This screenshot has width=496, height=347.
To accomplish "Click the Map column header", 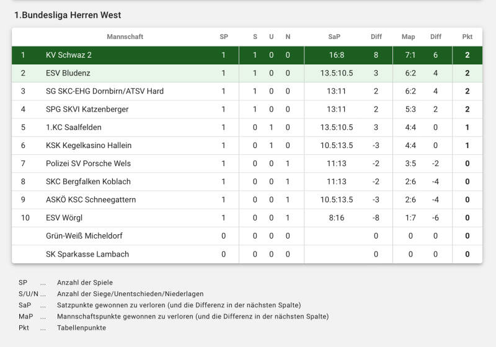I will click(x=408, y=37).
